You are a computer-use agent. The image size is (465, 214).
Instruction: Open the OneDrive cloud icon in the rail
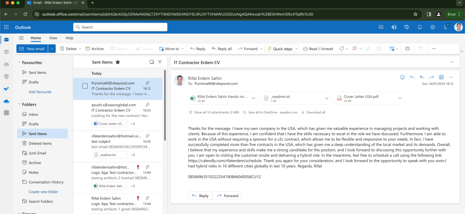[6, 101]
